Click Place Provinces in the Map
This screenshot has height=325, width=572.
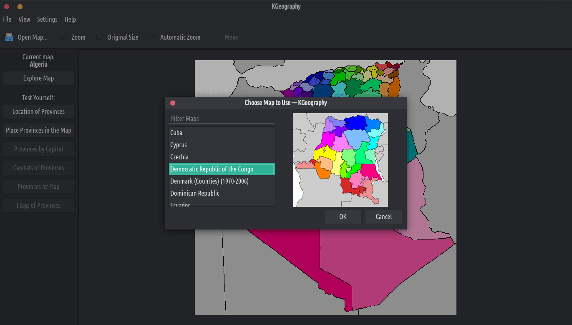point(38,131)
